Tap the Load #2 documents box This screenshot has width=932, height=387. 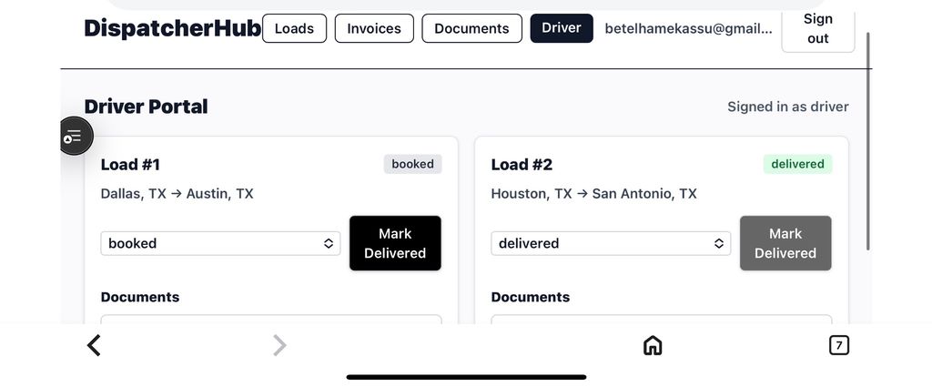661,320
